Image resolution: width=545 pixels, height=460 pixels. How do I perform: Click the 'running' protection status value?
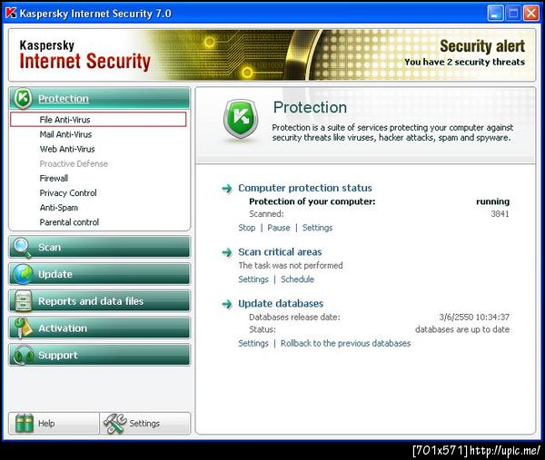(x=492, y=201)
